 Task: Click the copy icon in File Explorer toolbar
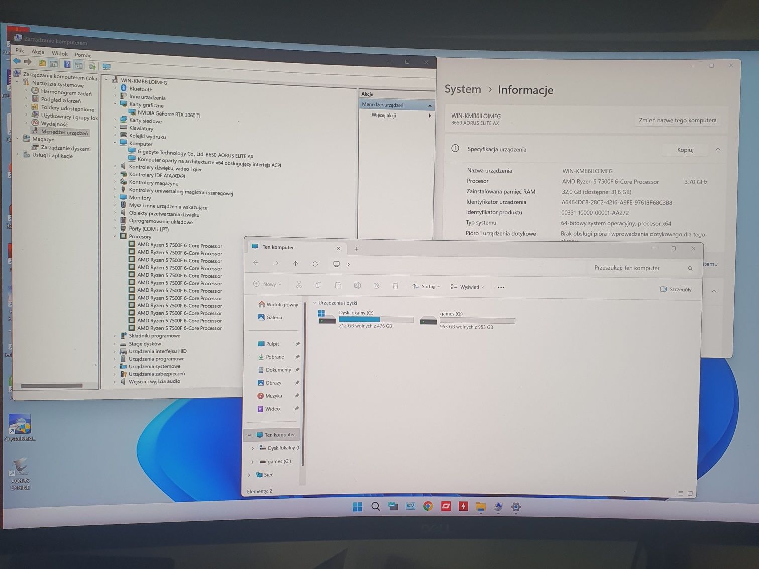coord(318,285)
